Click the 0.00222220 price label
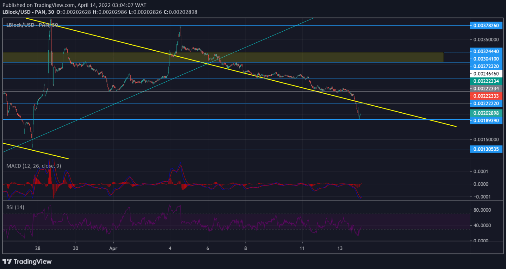 [x=486, y=103]
